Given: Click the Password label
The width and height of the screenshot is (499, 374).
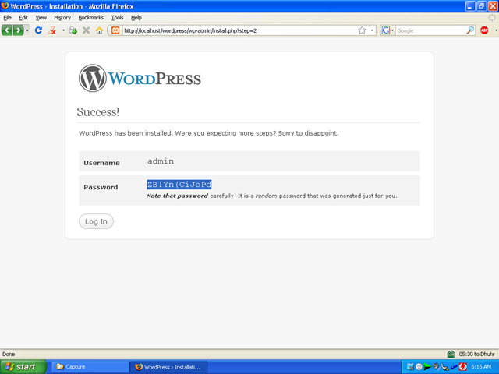Looking at the screenshot, I should [101, 187].
